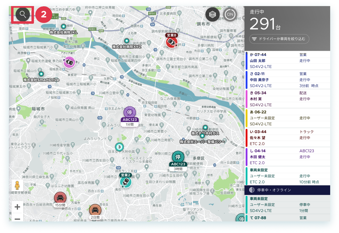Open 車両未設定 row with ETC 2.0

(287, 176)
